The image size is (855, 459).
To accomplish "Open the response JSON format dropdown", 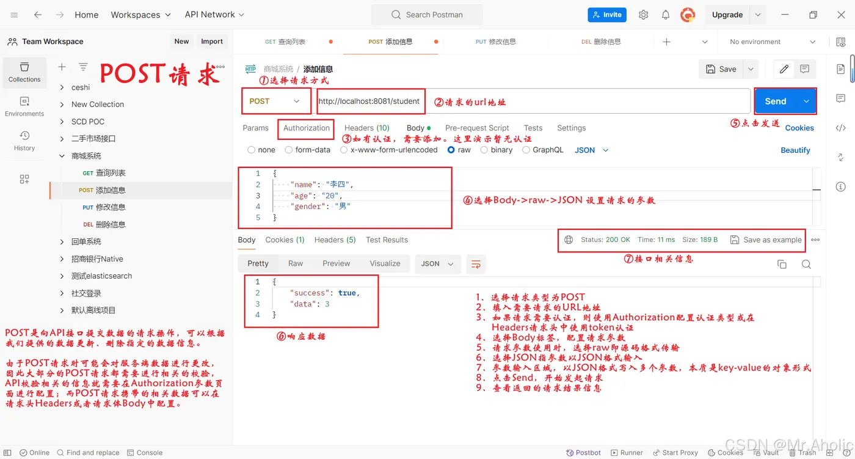I will [437, 264].
